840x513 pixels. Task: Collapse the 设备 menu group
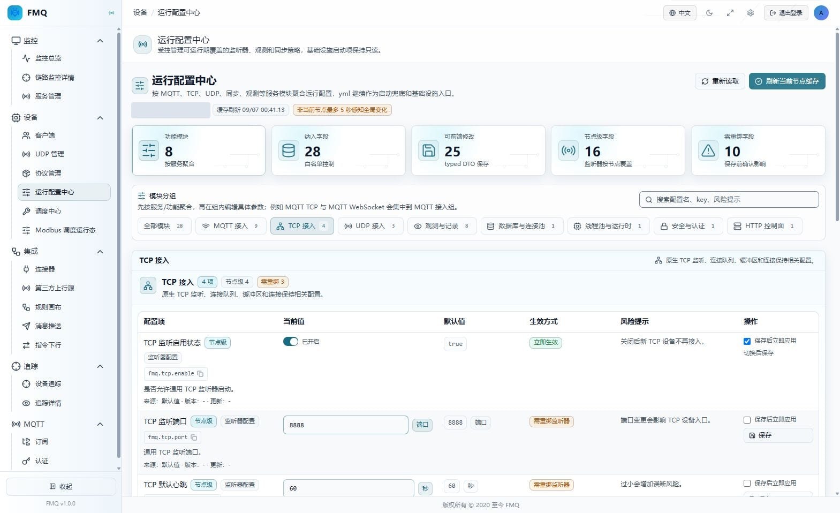(100, 118)
